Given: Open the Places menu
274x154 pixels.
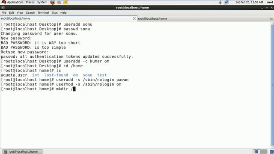Looking at the screenshot, I should pos(30,2).
